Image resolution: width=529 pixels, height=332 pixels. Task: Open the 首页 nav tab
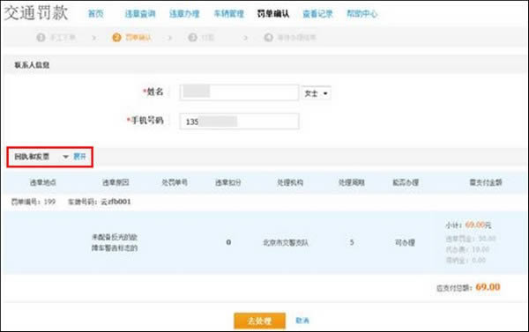pyautogui.click(x=95, y=14)
